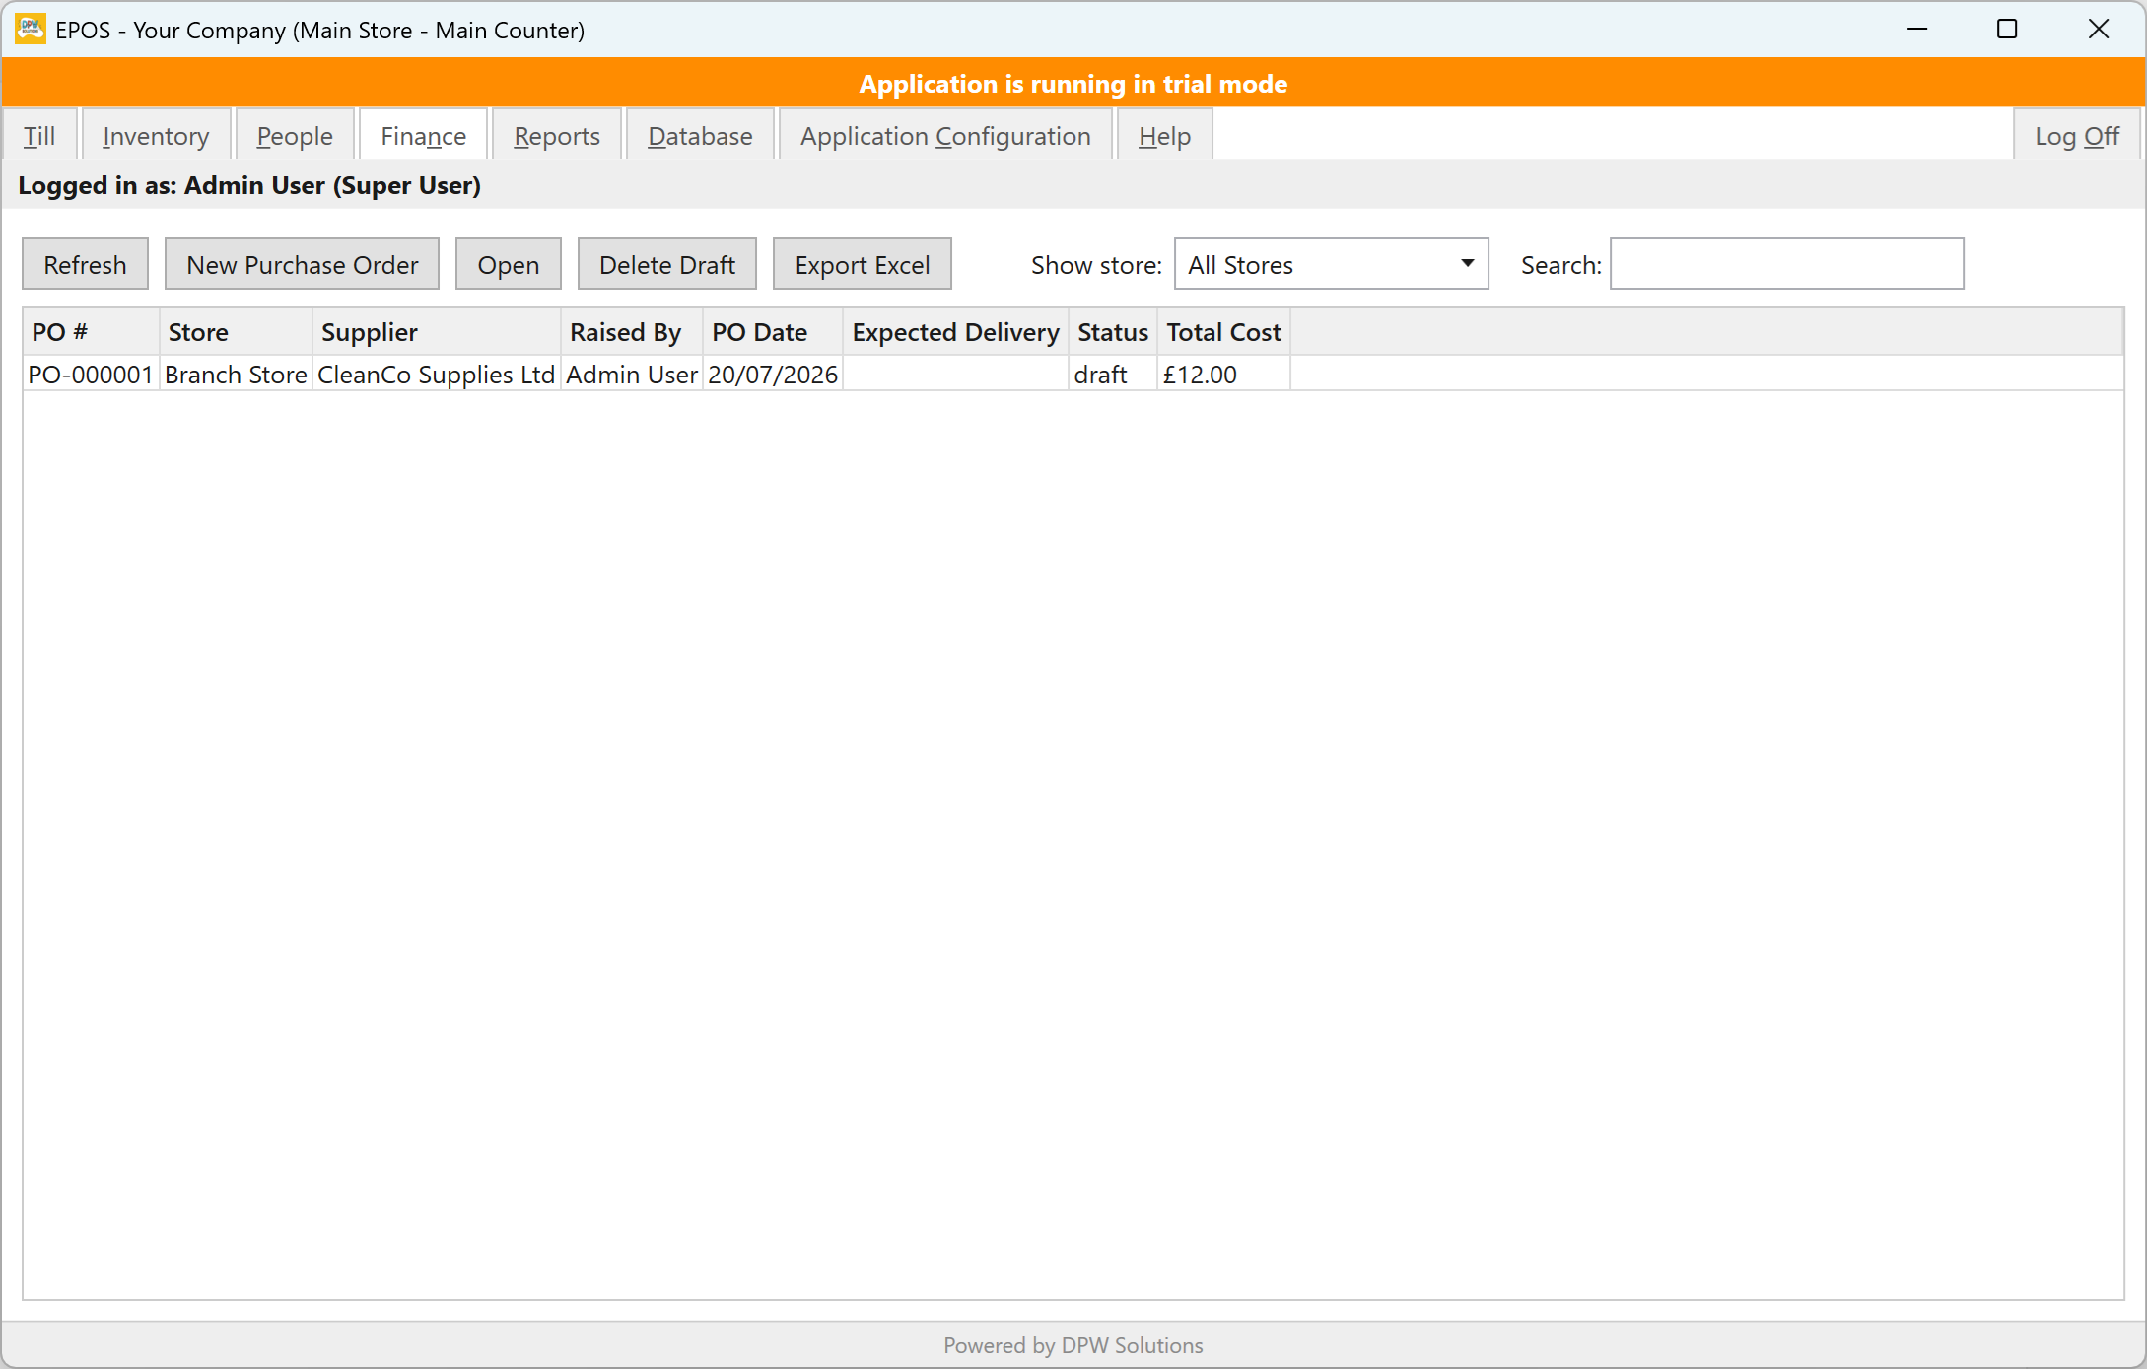Switch to the Till tab
The height and width of the screenshot is (1369, 2147).
(39, 135)
